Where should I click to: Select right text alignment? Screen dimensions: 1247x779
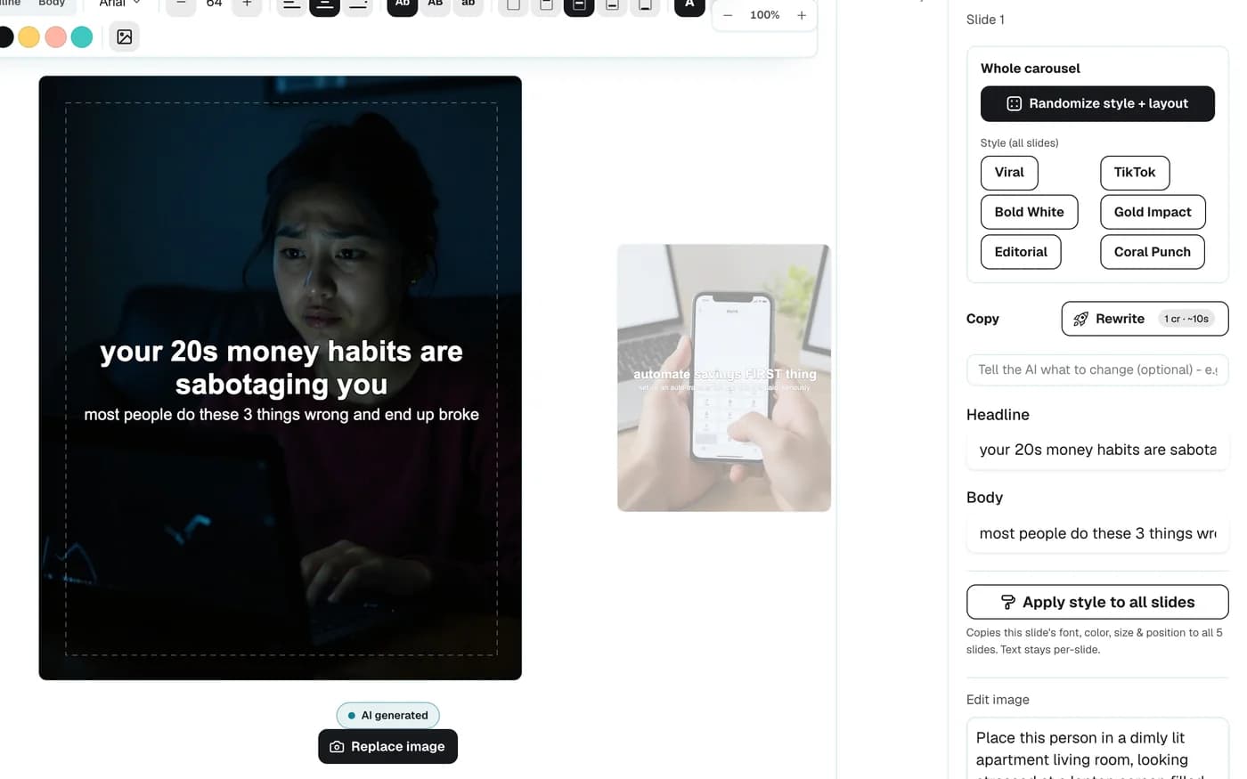click(358, 5)
